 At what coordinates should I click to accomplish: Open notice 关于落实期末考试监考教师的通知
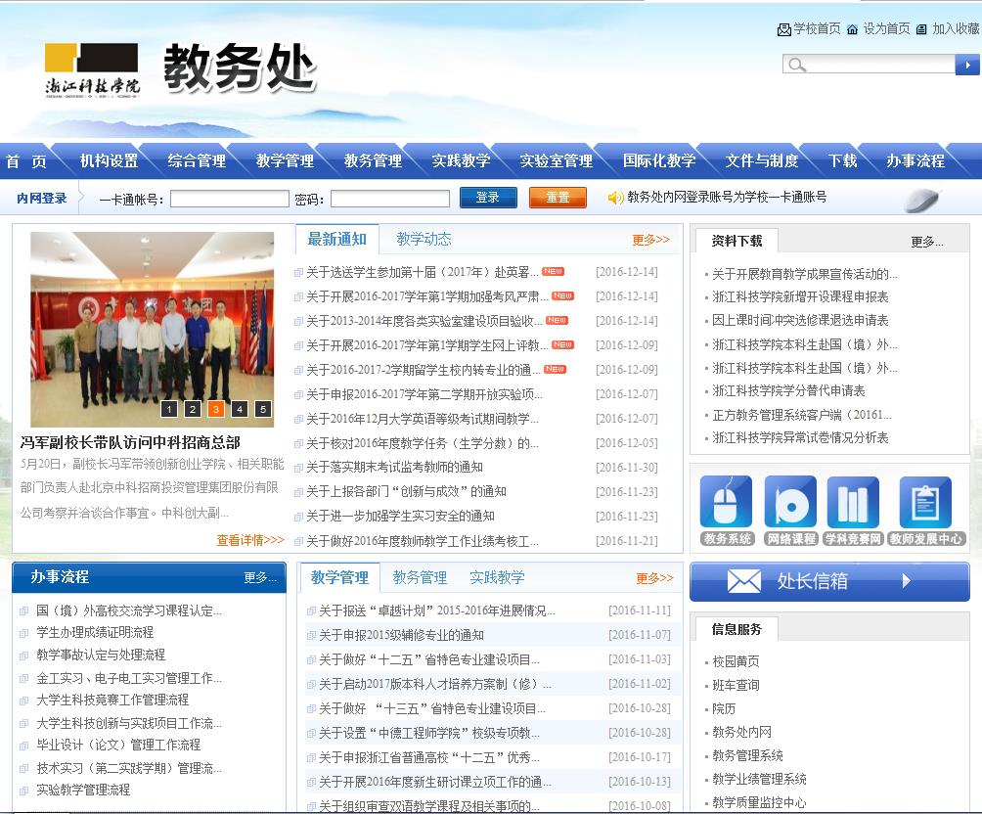[x=394, y=467]
